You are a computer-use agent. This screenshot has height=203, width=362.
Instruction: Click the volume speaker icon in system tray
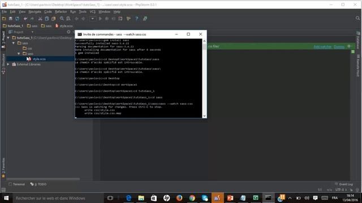coord(307,198)
